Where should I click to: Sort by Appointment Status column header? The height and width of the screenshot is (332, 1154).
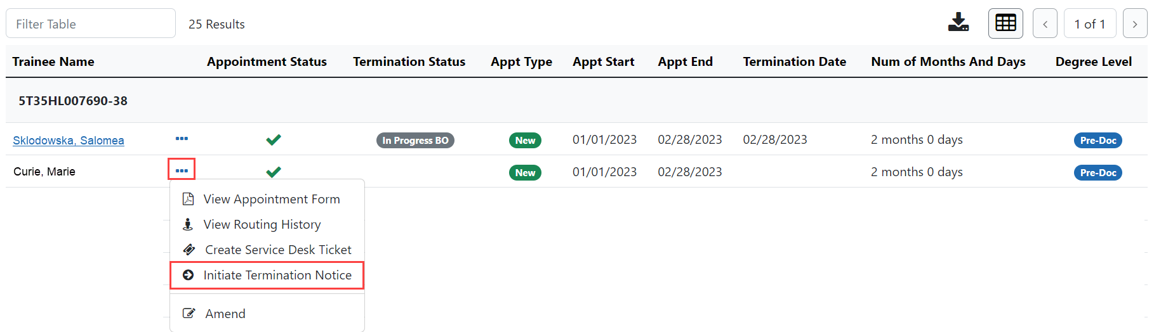point(267,61)
